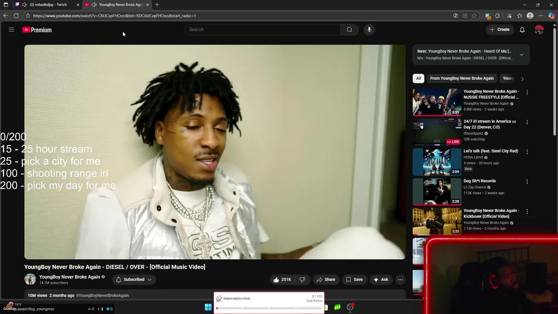Screen dimensions: 558x314
Task: Open the notifications bell
Action: pos(522,30)
